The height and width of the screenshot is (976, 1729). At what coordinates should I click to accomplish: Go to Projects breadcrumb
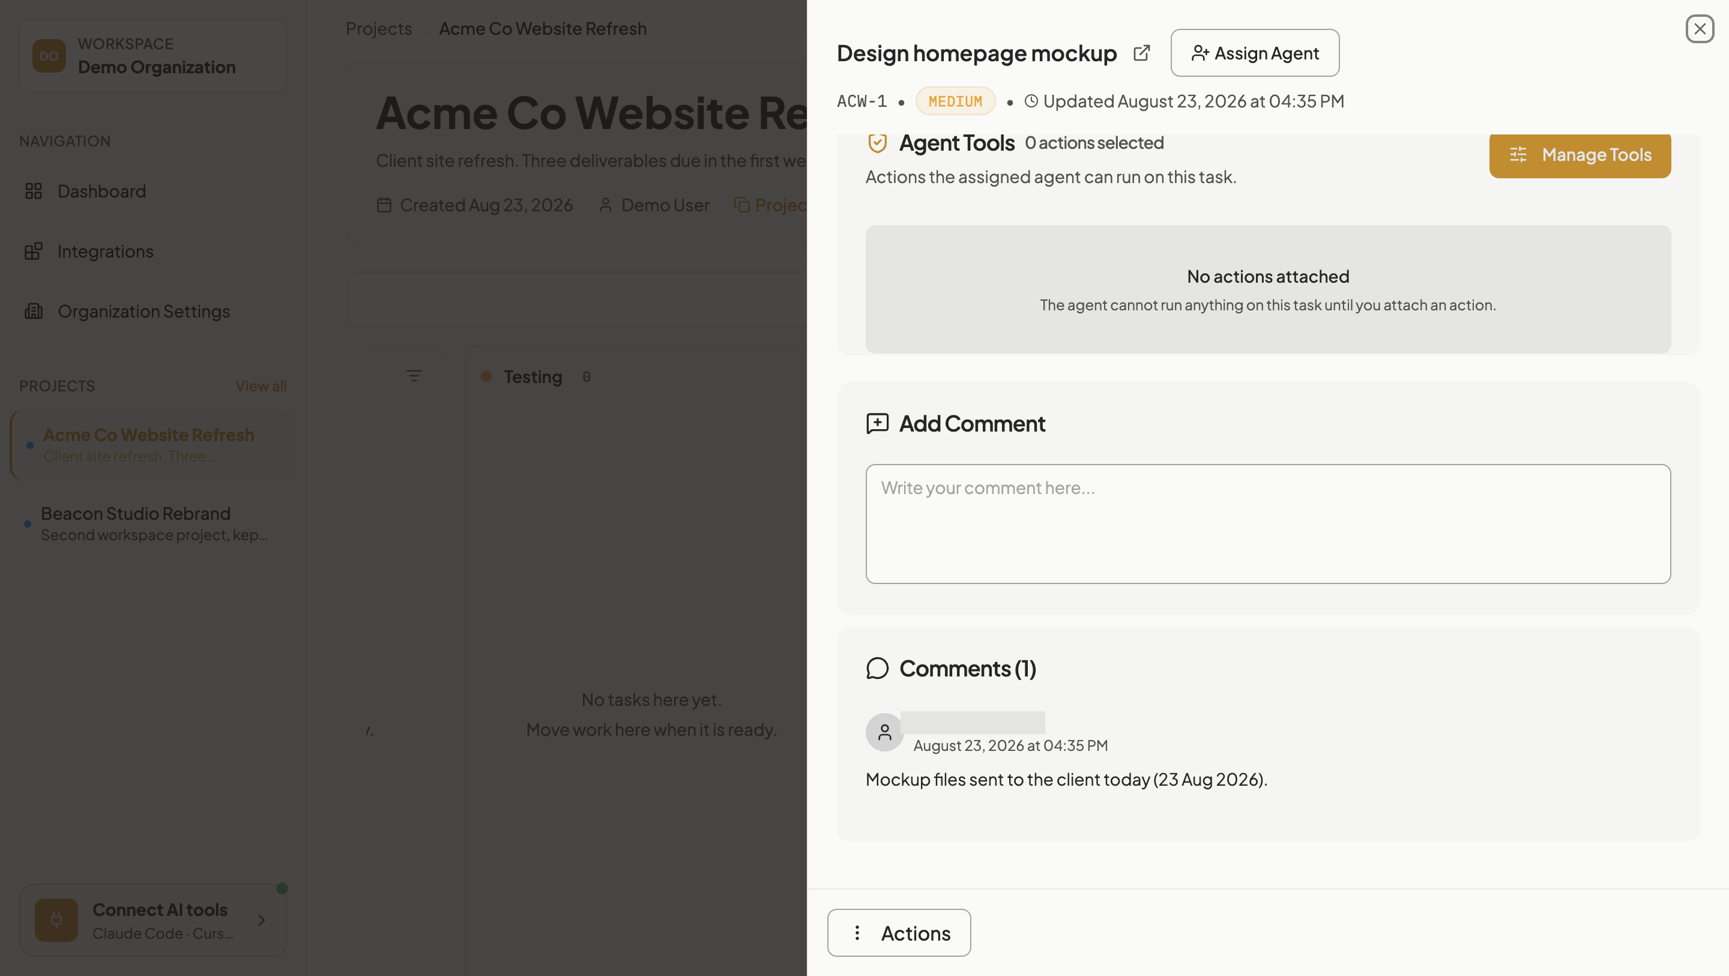click(x=379, y=29)
